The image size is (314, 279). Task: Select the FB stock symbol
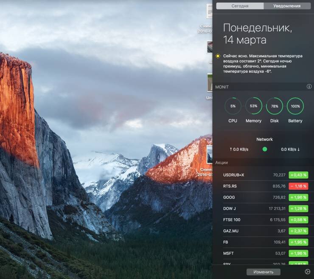(x=225, y=242)
